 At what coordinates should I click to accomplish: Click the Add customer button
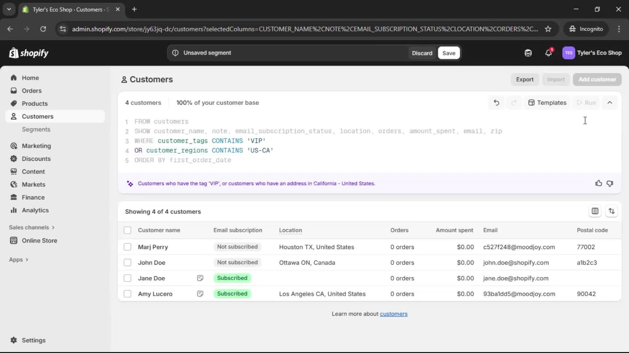click(597, 79)
